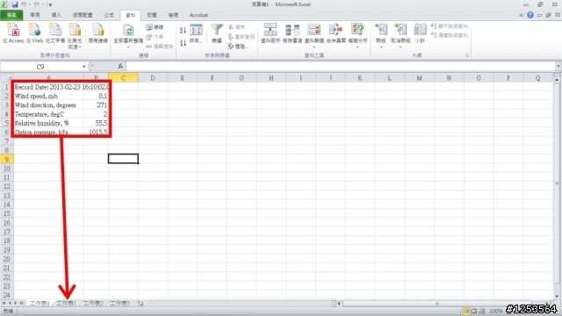
Task: Switch to Page Layout view
Action: (x=474, y=311)
